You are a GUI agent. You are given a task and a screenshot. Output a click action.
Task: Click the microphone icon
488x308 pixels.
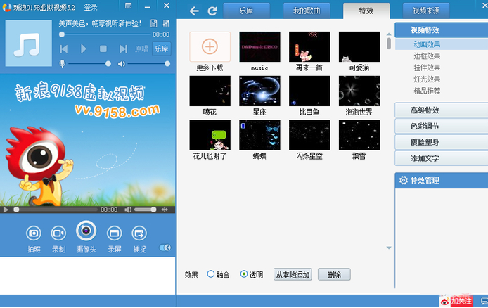point(63,64)
